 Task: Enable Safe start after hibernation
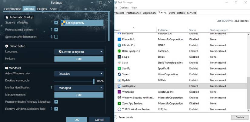pos(56,37)
